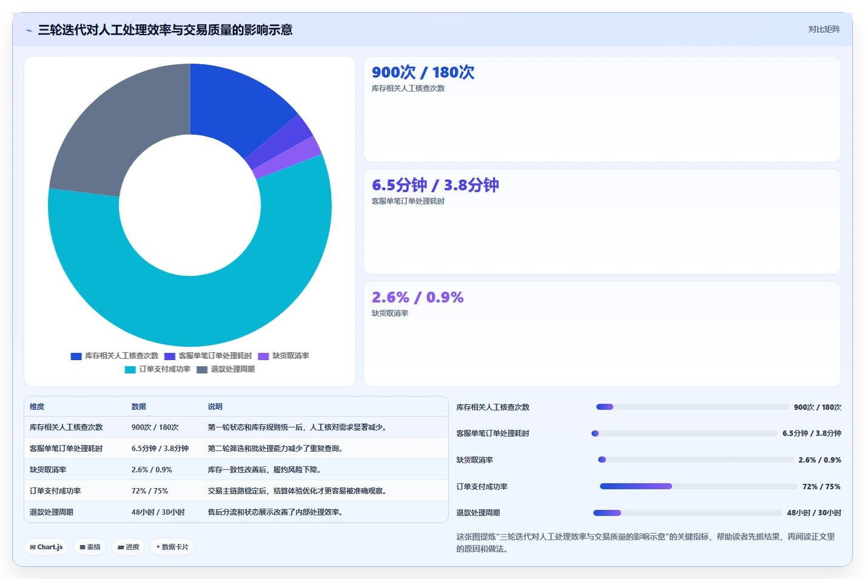Toggle 客服单笔订单处理耗时 legend item in chart
The image size is (865, 579).
point(208,356)
